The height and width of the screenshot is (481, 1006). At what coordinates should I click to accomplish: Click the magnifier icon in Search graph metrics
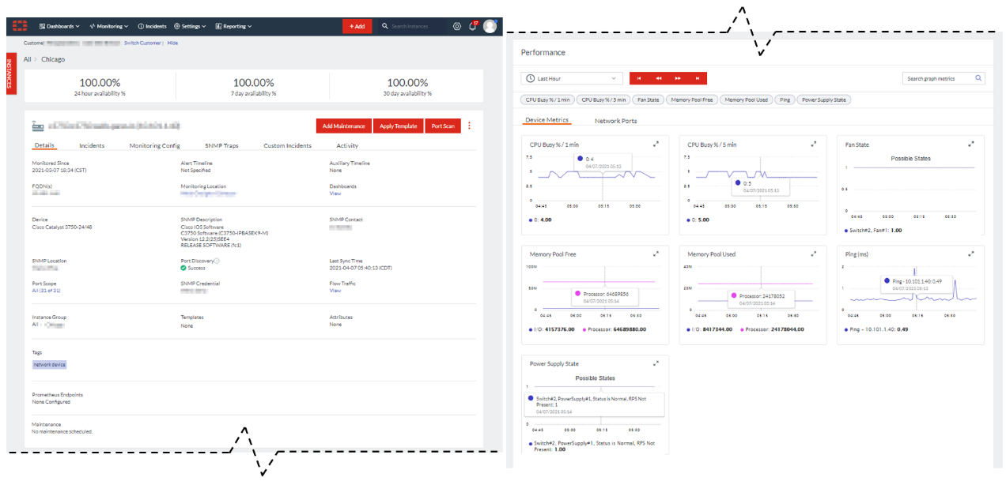tap(978, 78)
